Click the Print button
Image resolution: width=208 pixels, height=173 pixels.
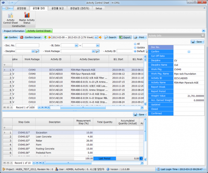pos(139,37)
